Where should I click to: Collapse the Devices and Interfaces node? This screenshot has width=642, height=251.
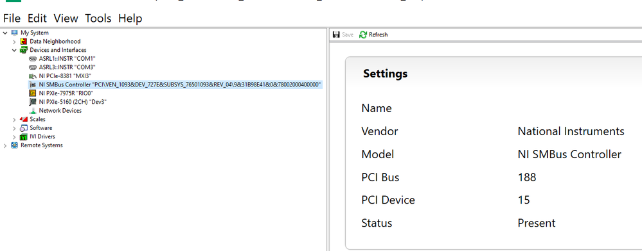click(x=14, y=50)
